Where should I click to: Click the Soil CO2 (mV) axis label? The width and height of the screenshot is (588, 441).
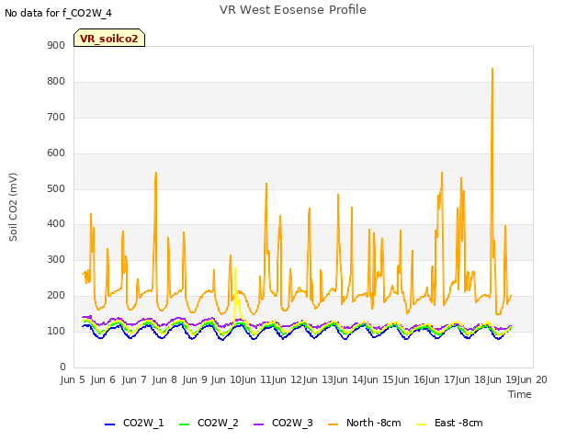pos(13,207)
